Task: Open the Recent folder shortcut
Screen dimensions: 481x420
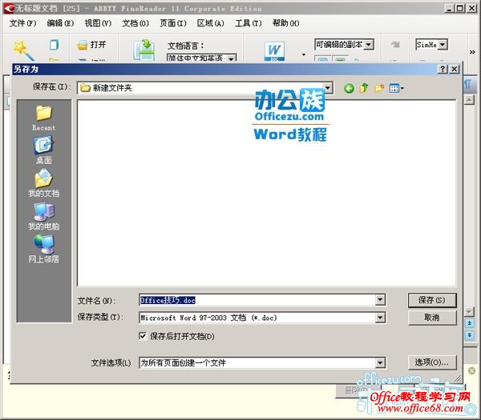Action: [x=44, y=118]
